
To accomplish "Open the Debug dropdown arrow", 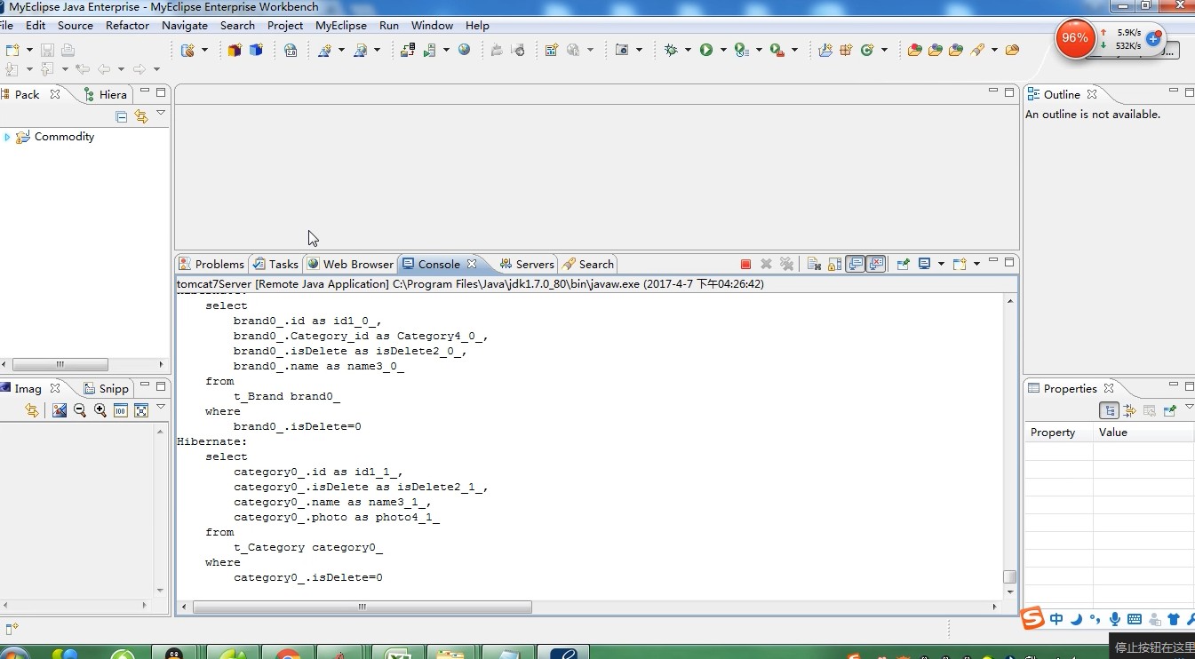I will [688, 50].
